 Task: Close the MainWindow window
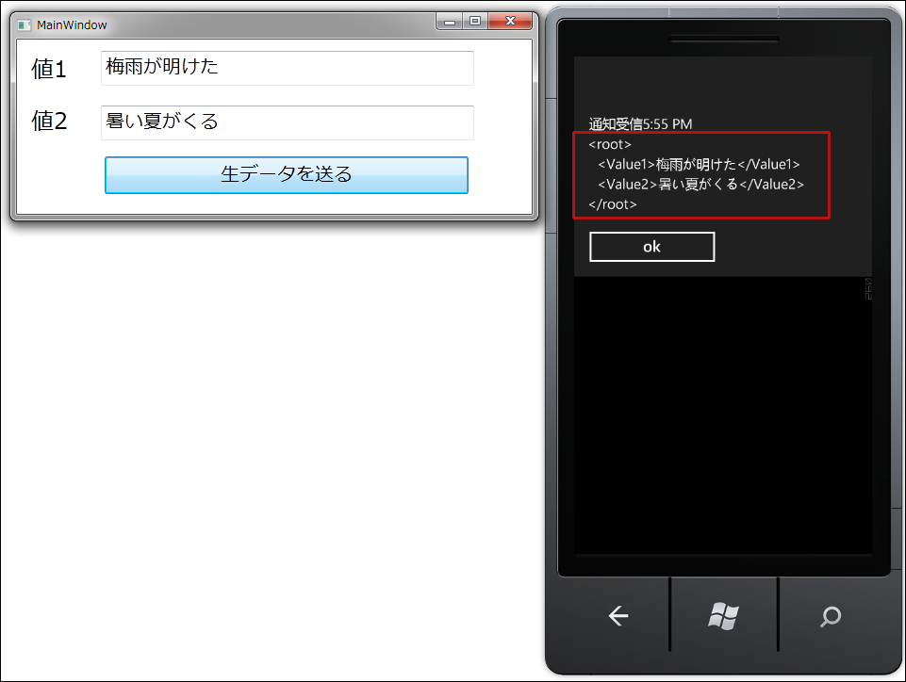coord(510,22)
